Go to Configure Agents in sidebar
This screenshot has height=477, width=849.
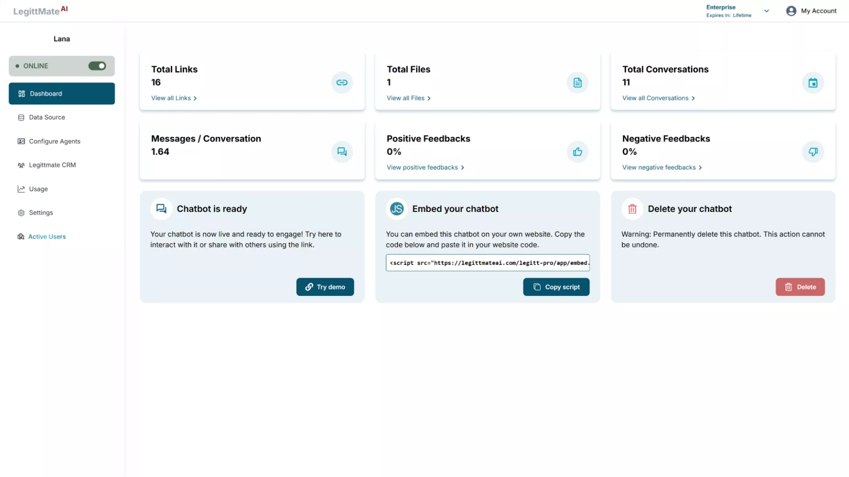(54, 141)
